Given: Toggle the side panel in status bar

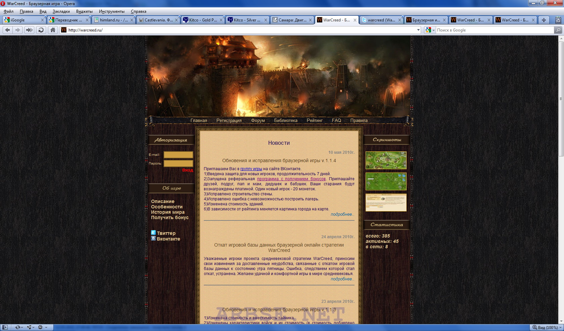Looking at the screenshot, I should (5, 327).
